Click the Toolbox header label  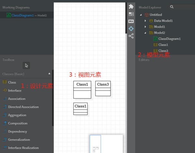[x=8, y=60]
